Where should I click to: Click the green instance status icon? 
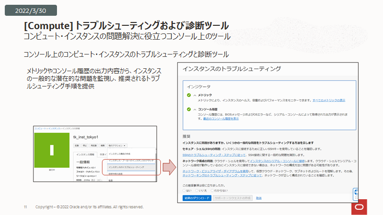(52, 150)
